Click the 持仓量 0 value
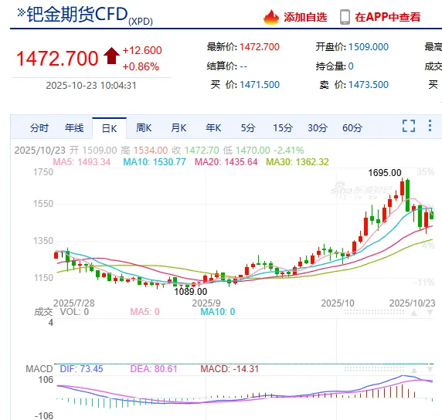 [x=351, y=66]
